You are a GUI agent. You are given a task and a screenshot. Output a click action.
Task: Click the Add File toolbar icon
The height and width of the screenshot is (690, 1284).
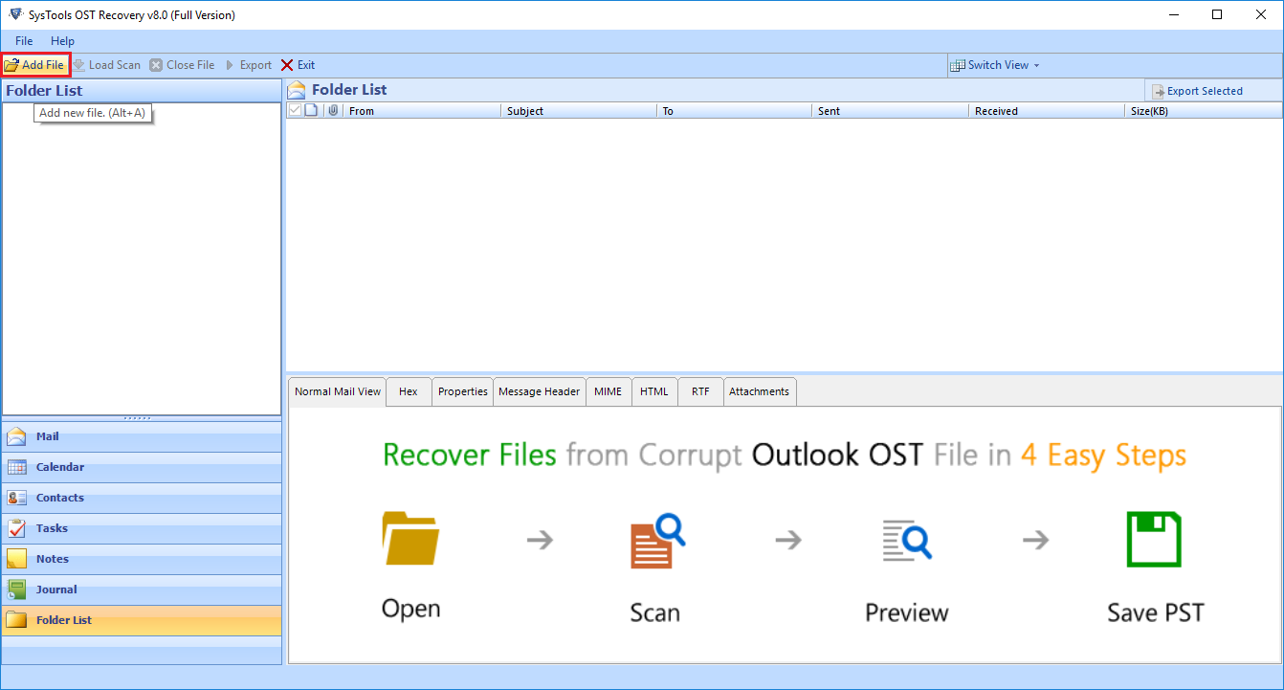pyautogui.click(x=11, y=65)
